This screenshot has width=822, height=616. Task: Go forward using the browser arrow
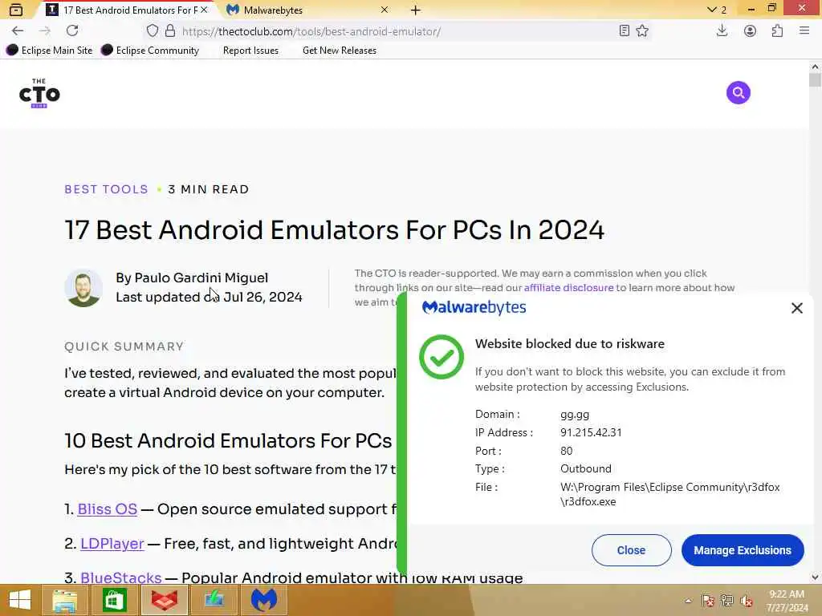[45, 31]
